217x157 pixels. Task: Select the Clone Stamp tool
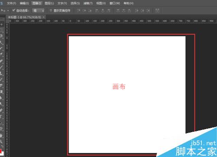(x=1, y=73)
